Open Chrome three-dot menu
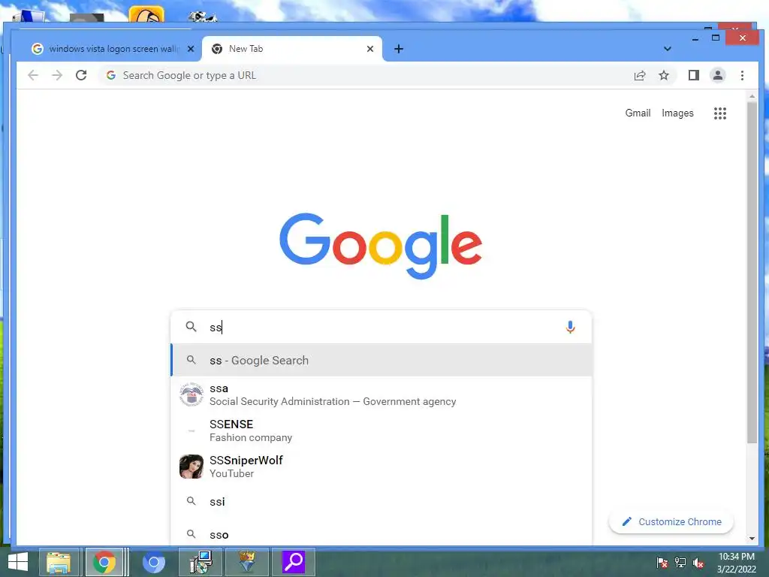The width and height of the screenshot is (769, 577). pos(742,75)
